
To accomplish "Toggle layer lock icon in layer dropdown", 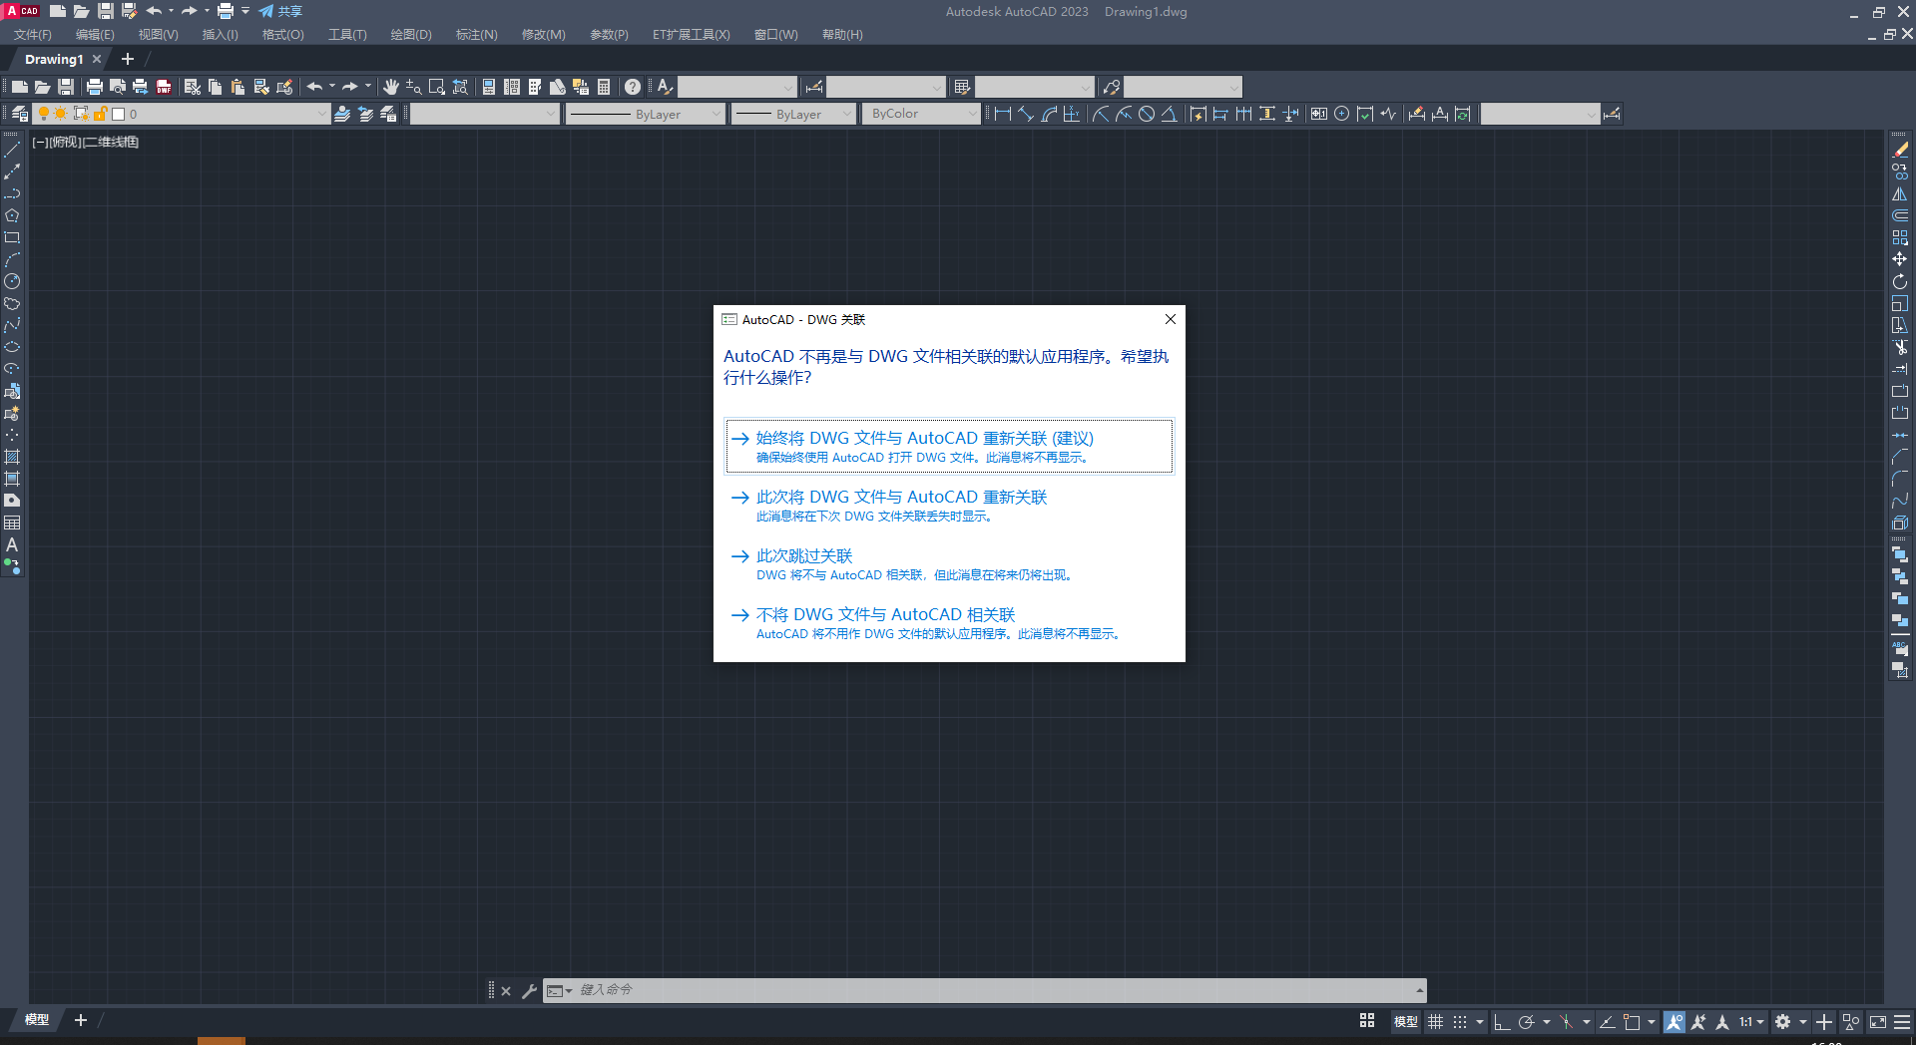I will pyautogui.click(x=100, y=114).
